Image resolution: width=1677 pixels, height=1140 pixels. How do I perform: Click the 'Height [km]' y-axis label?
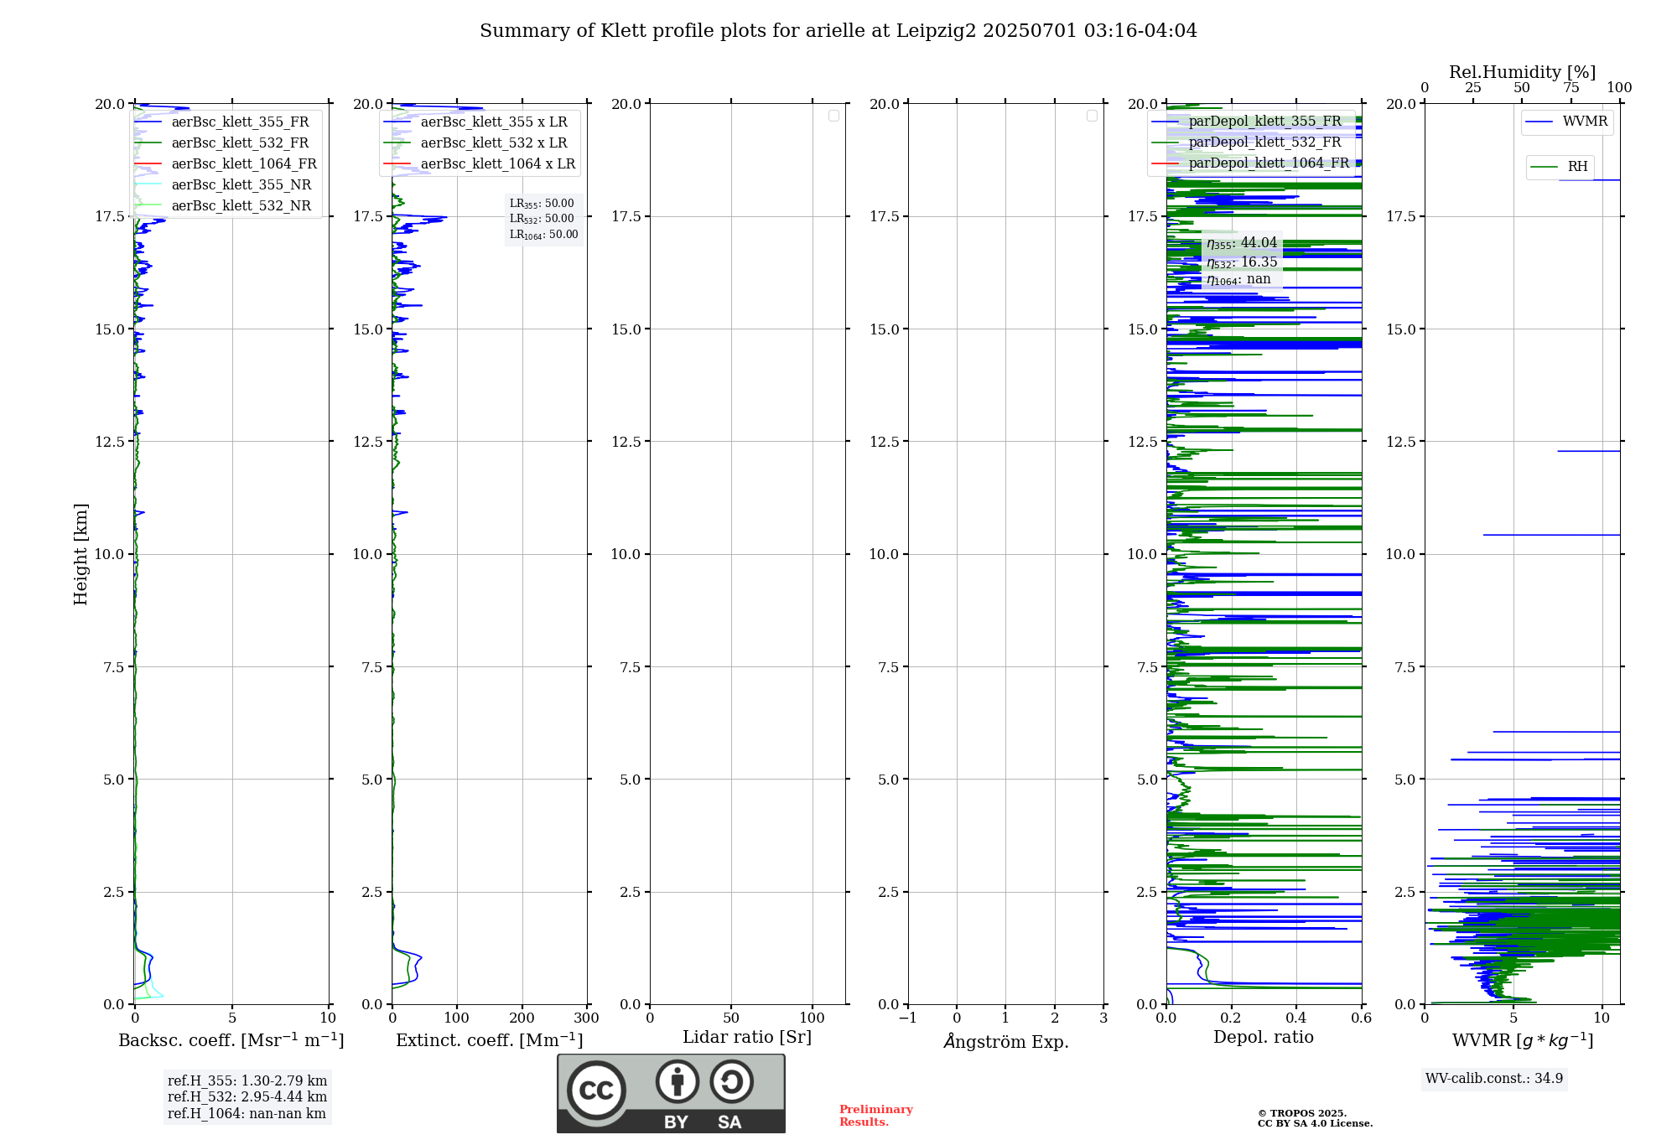pos(80,554)
